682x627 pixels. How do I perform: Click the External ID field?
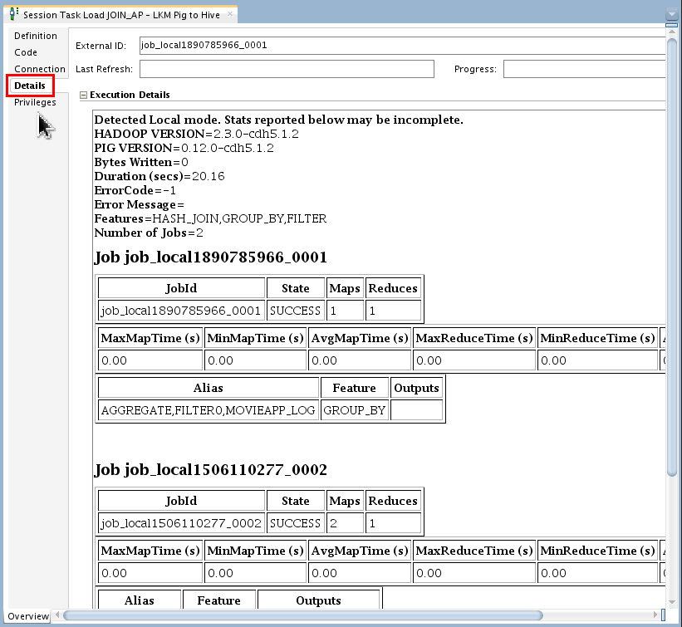click(402, 45)
